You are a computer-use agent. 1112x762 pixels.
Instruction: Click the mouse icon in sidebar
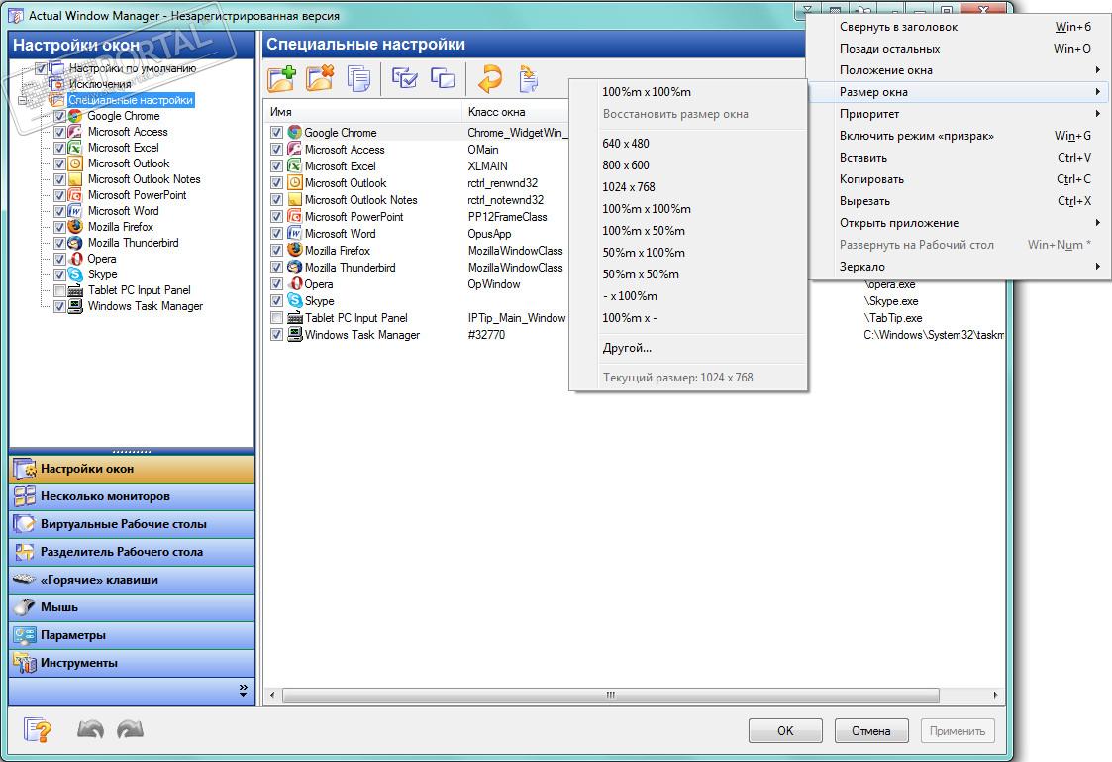point(24,607)
